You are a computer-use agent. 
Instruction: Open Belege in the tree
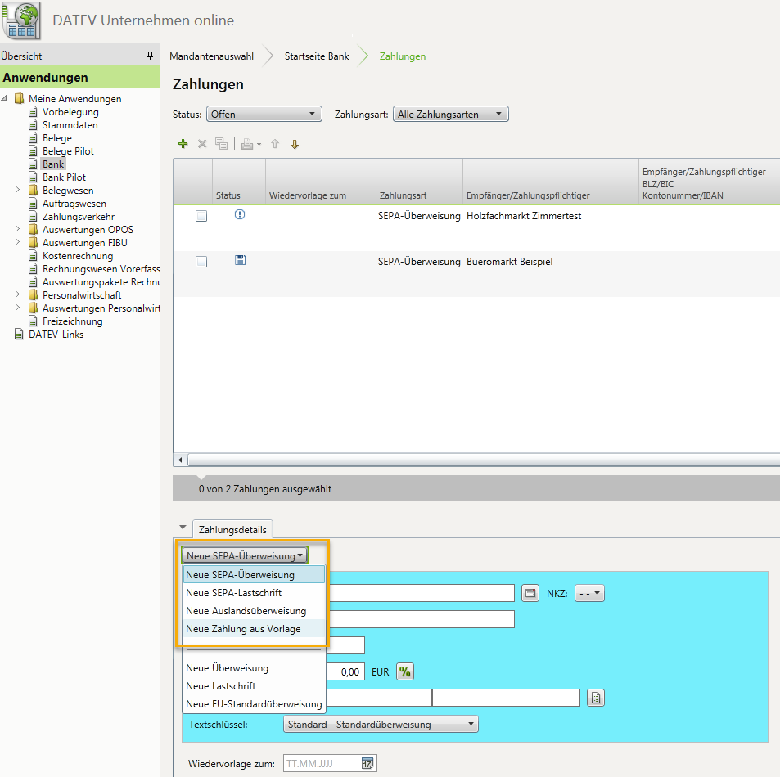pos(56,137)
